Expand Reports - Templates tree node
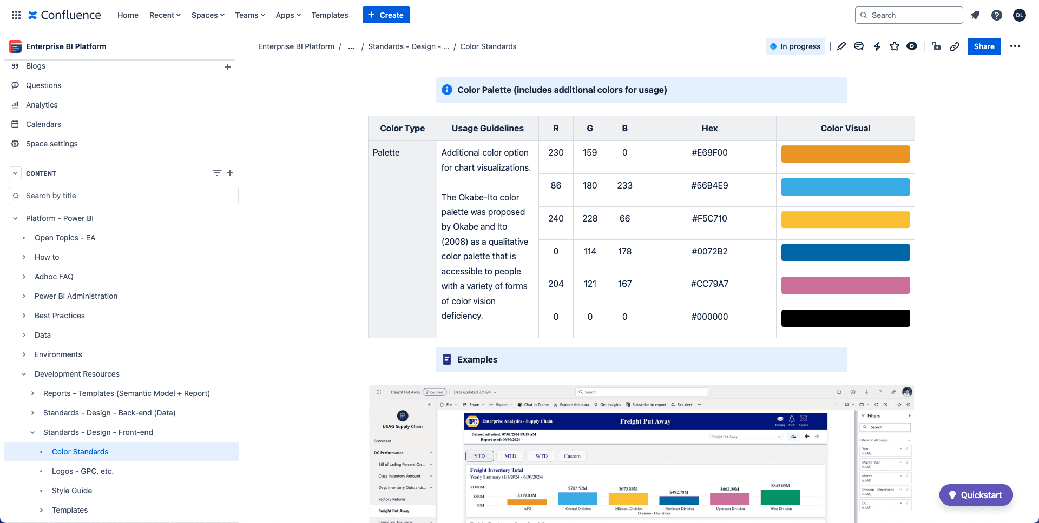This screenshot has height=523, width=1039. [32, 393]
